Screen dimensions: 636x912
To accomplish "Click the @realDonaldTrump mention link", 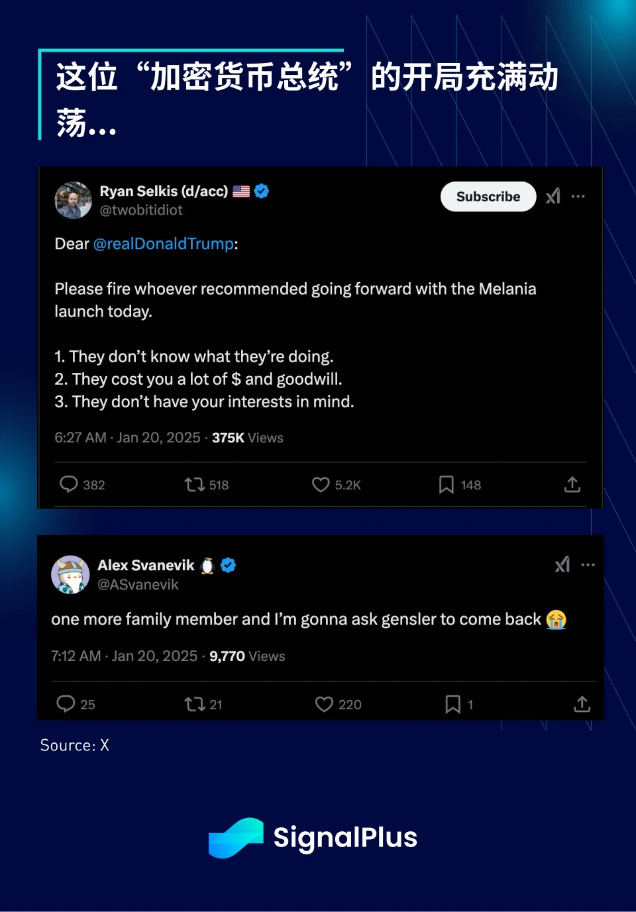I will pos(164,244).
